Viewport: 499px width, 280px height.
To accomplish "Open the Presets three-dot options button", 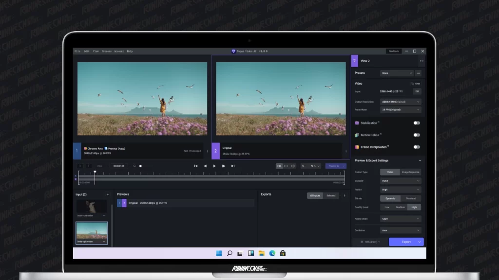I will click(x=418, y=73).
